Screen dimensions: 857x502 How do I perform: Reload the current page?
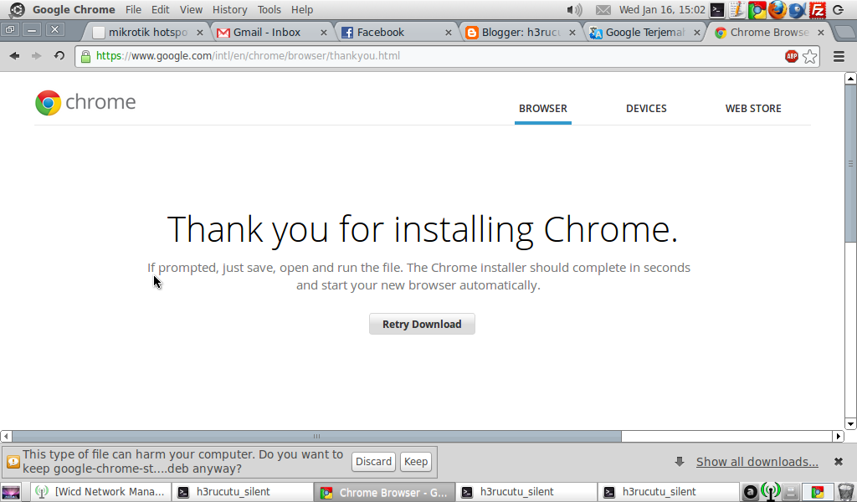click(x=59, y=56)
